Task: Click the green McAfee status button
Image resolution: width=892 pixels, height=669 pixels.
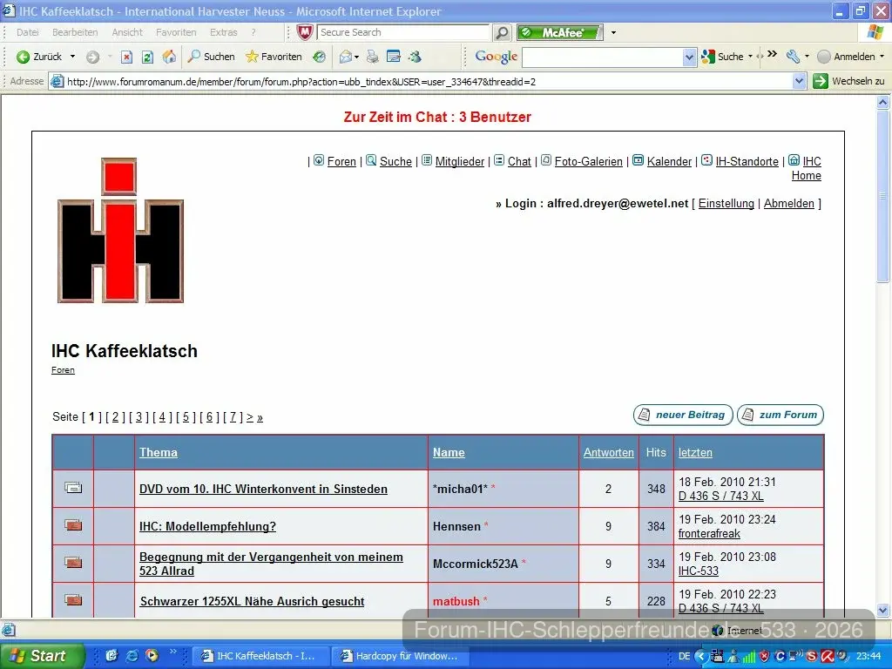Action: tap(560, 32)
